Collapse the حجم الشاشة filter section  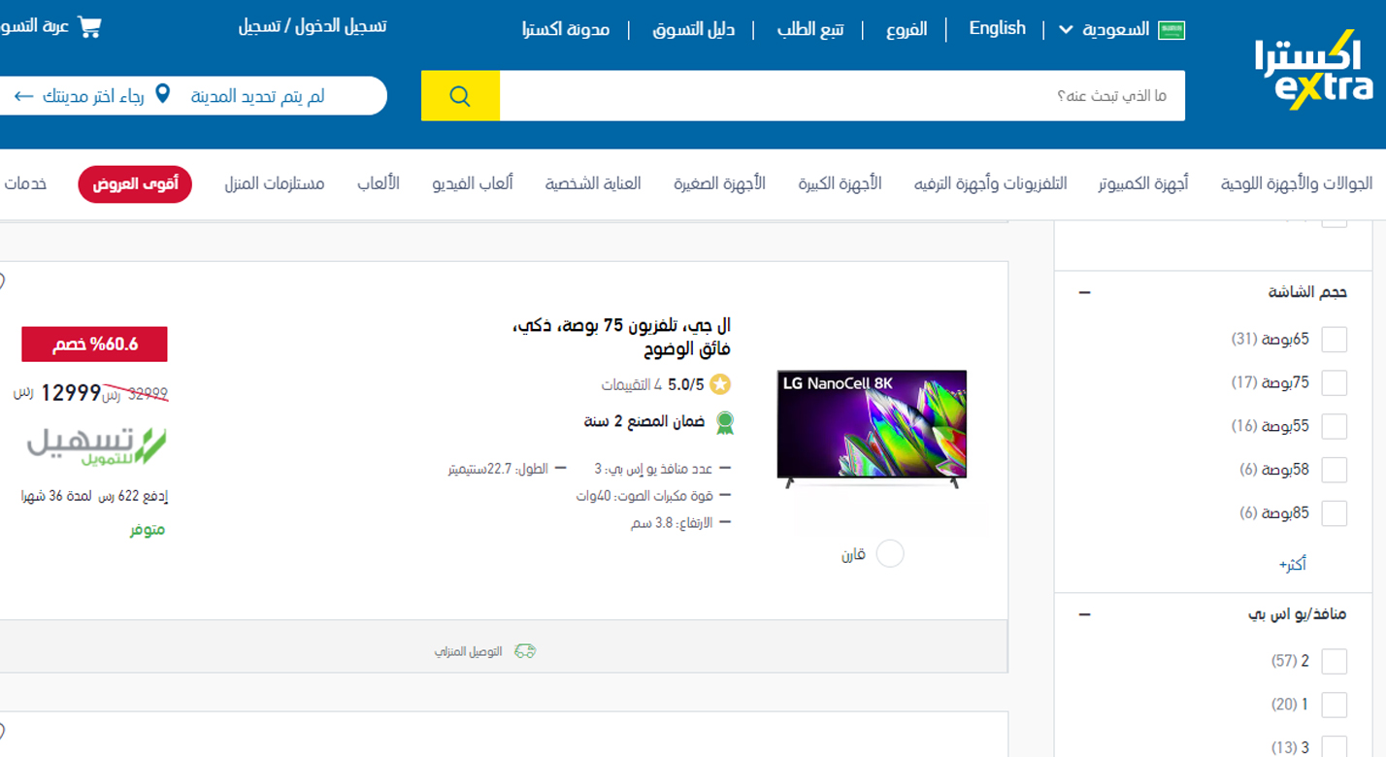(x=1084, y=292)
